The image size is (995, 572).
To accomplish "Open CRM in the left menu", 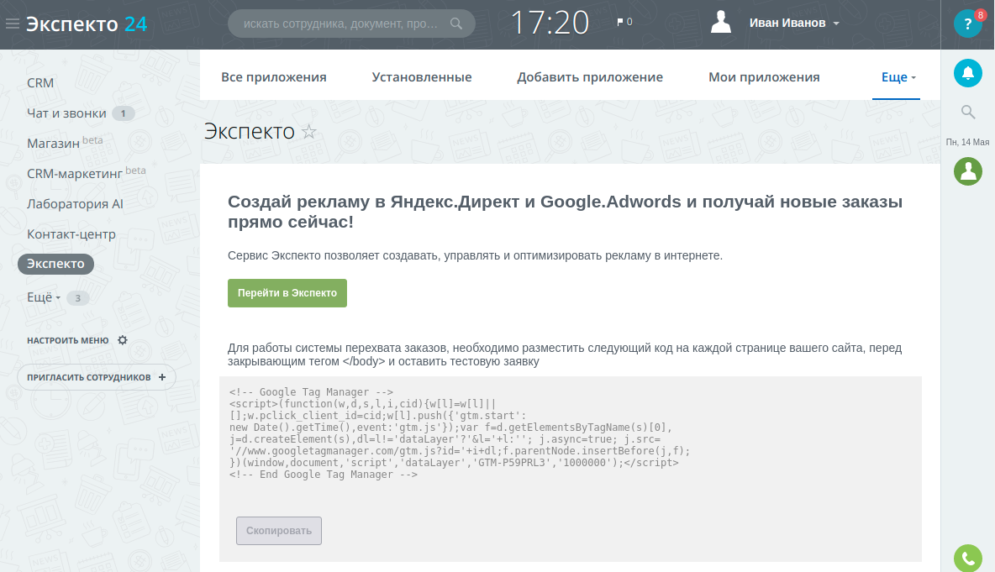I will click(x=40, y=83).
